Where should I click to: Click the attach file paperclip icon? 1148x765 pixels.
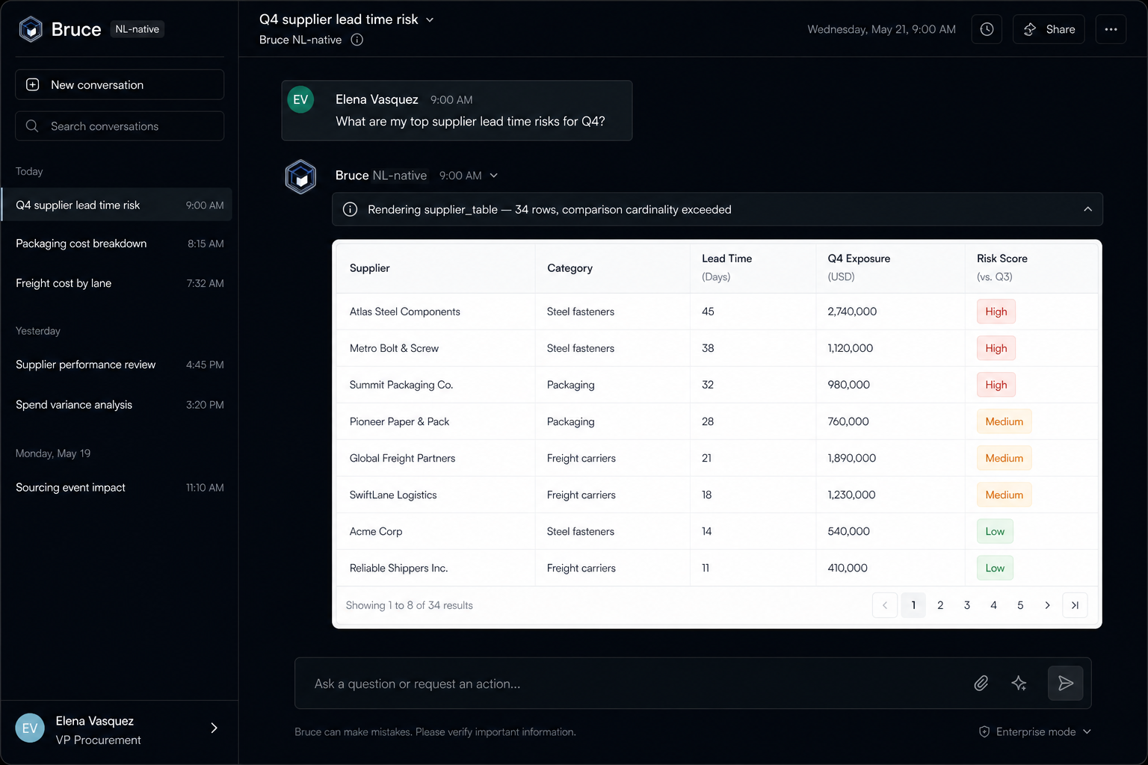(981, 683)
